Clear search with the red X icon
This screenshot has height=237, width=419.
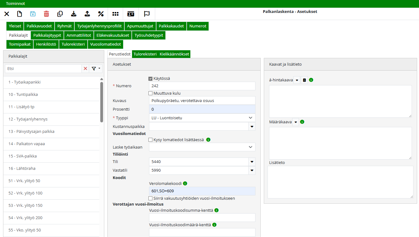click(85, 69)
